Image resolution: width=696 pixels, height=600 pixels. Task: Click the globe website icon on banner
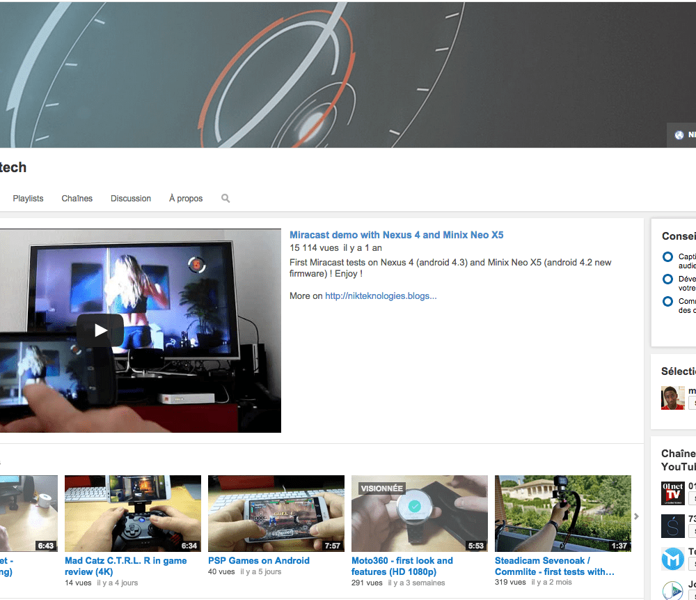[x=679, y=135]
